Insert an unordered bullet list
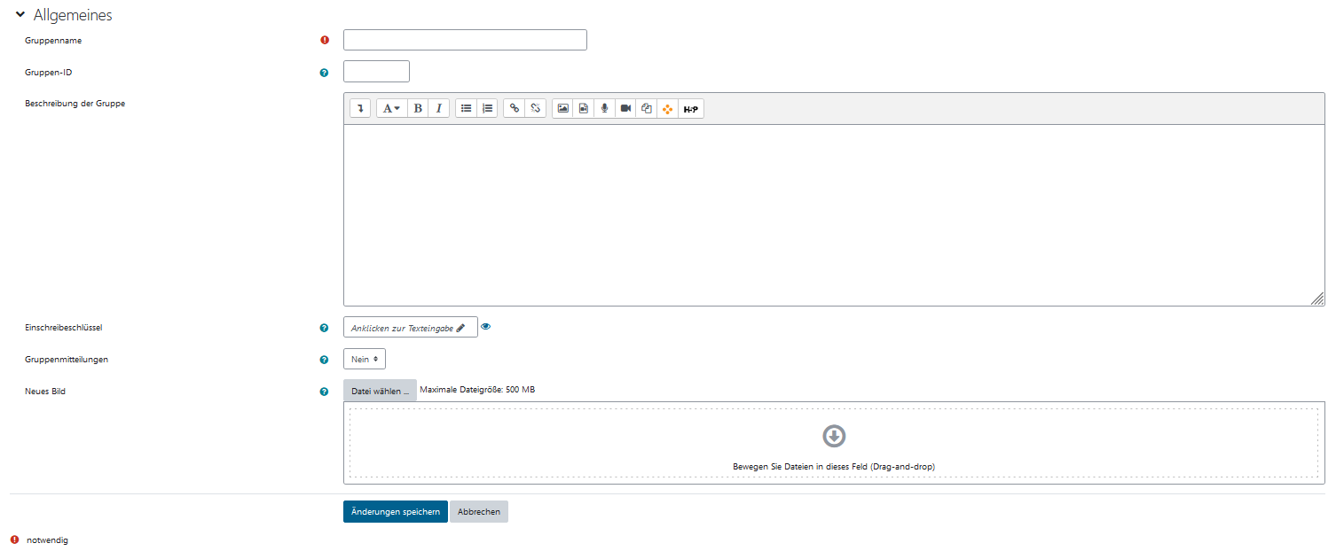Screen dimensions: 1336x551 [466, 108]
